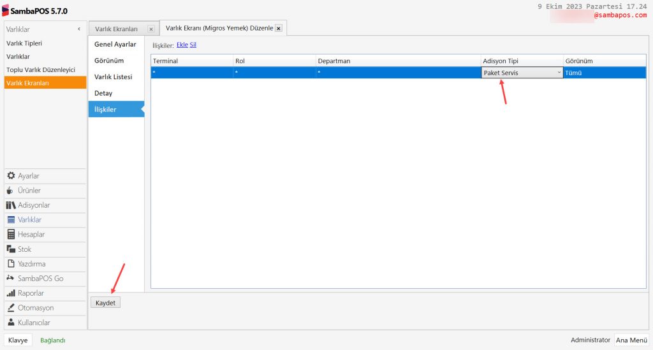Close the Migros Yemek Düzenle tab
Image resolution: width=653 pixels, height=350 pixels.
279,29
